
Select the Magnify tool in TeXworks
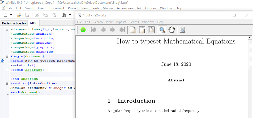point(162,30)
